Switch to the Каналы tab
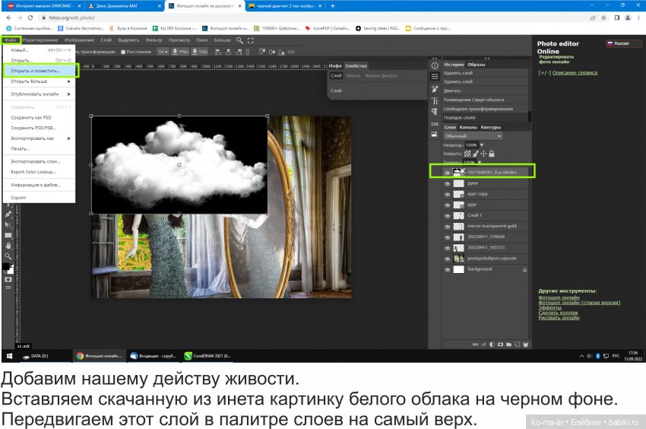This screenshot has width=646, height=429. (468, 127)
